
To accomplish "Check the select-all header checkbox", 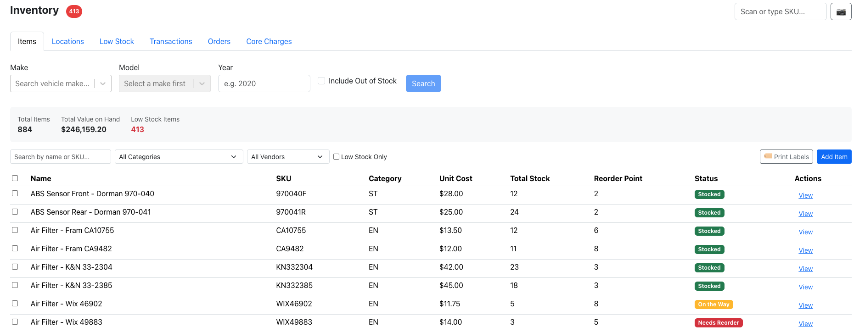I will pos(15,178).
